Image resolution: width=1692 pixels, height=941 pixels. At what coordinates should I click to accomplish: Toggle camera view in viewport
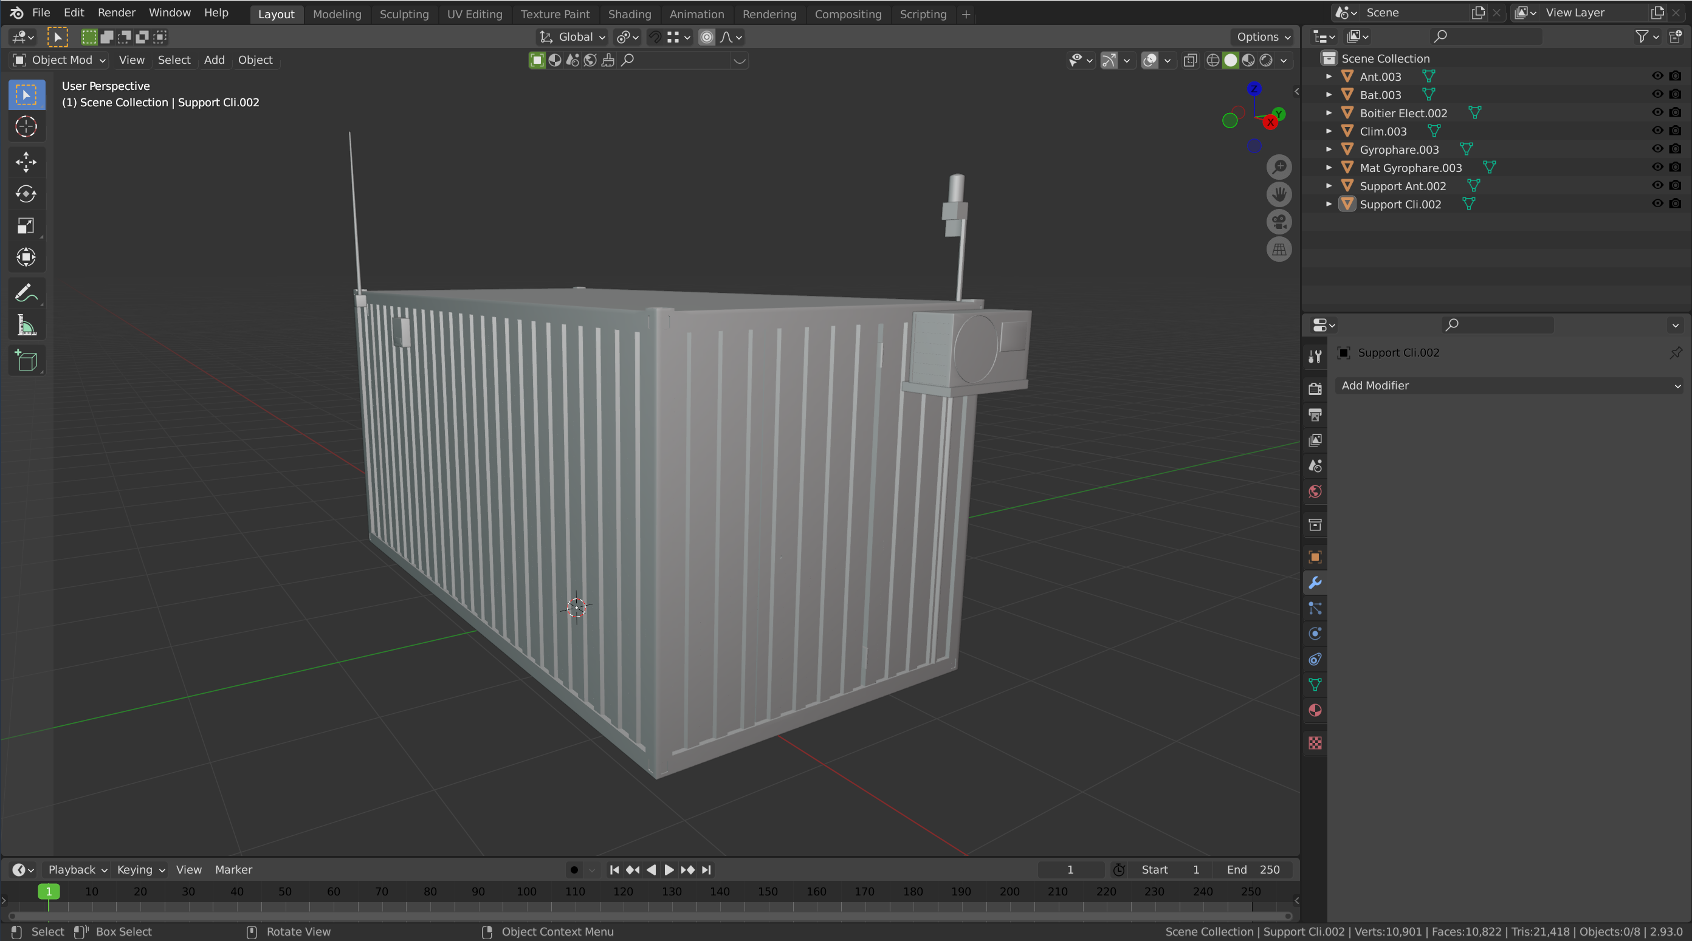point(1279,222)
